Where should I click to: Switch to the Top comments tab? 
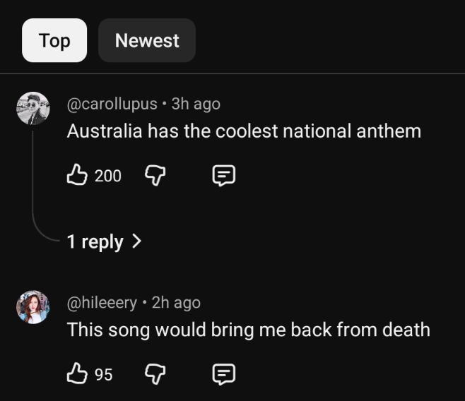click(x=54, y=40)
